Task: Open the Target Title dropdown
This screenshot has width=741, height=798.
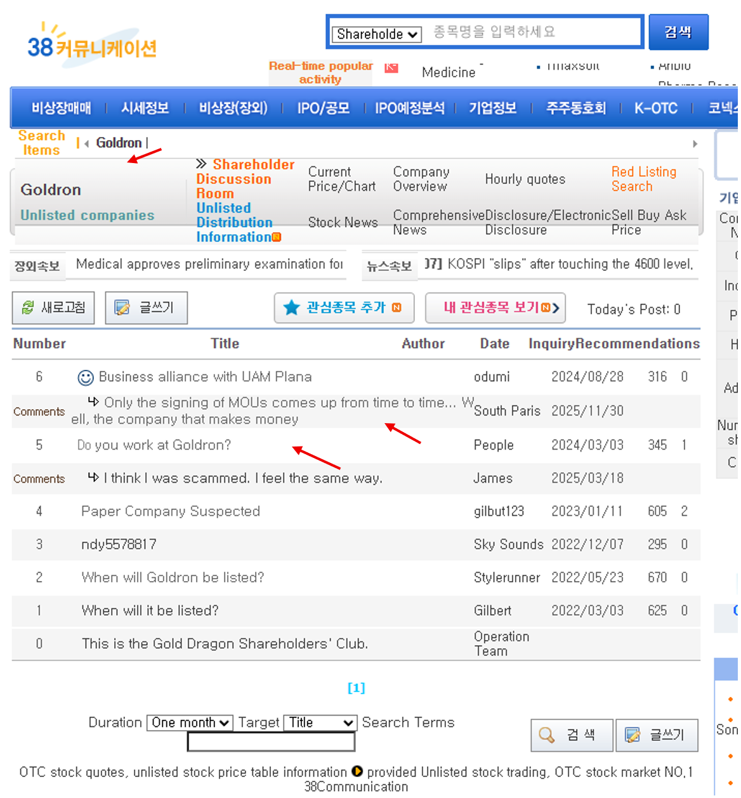Action: [x=320, y=723]
